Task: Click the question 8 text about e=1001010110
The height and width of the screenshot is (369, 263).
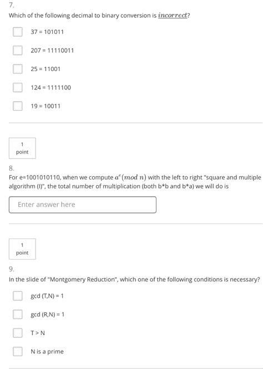Action: pyautogui.click(x=135, y=182)
